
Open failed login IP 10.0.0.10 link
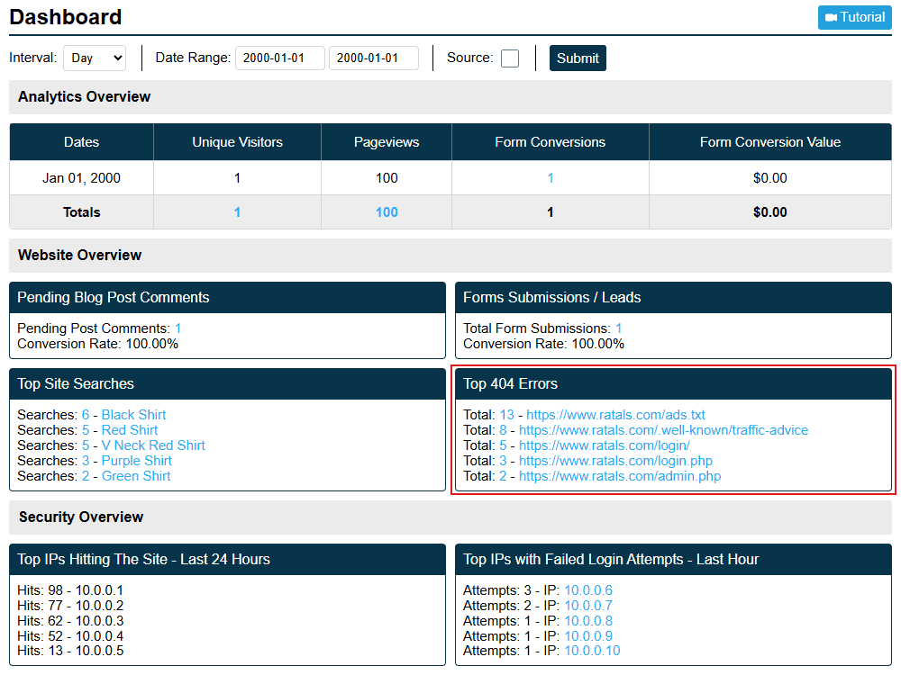pos(593,651)
